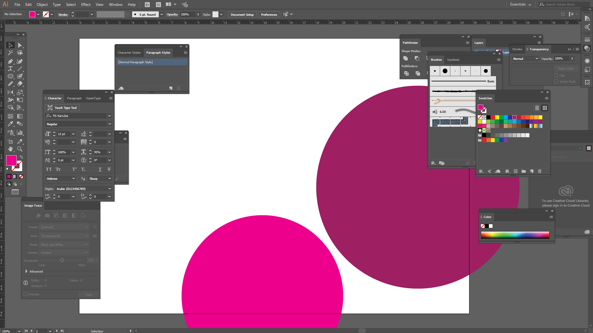Image resolution: width=593 pixels, height=333 pixels.
Task: Select the Magic Wand tool
Action: pyautogui.click(x=11, y=53)
